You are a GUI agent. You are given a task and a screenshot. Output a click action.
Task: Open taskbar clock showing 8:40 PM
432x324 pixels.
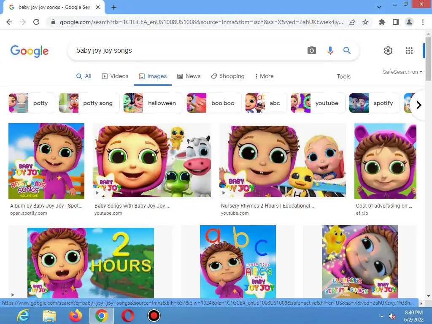pyautogui.click(x=413, y=316)
